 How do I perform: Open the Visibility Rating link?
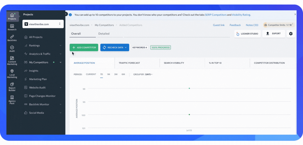241,15
